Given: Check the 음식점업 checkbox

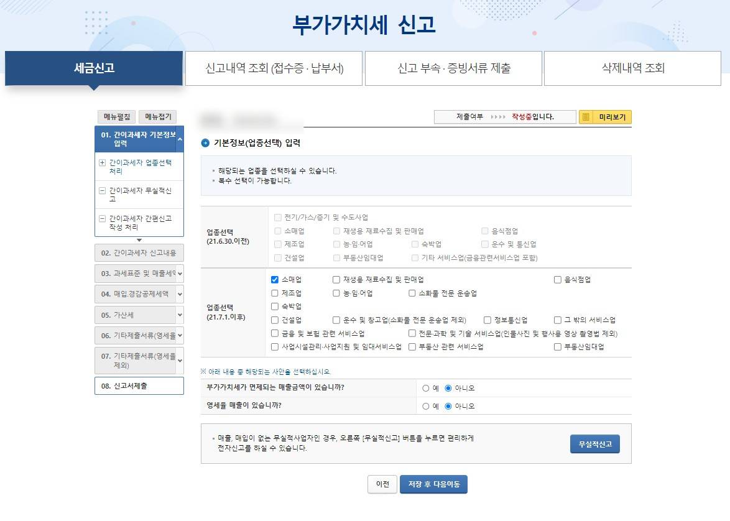Looking at the screenshot, I should [556, 280].
